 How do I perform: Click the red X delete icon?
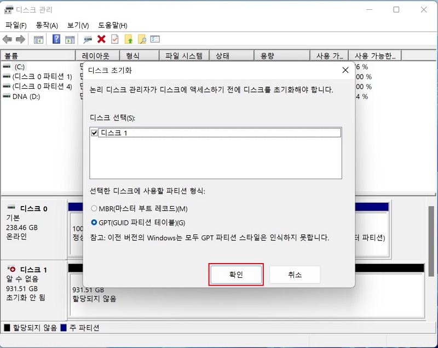(x=102, y=39)
